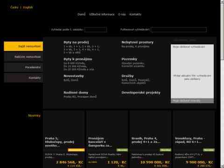Open Praha 5 Hlubočepy listing card
This screenshot has width=224, height=168.
(64, 139)
